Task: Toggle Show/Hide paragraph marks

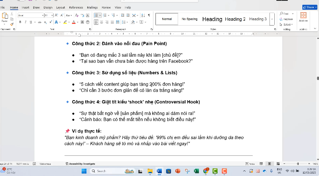Action: click(149, 15)
